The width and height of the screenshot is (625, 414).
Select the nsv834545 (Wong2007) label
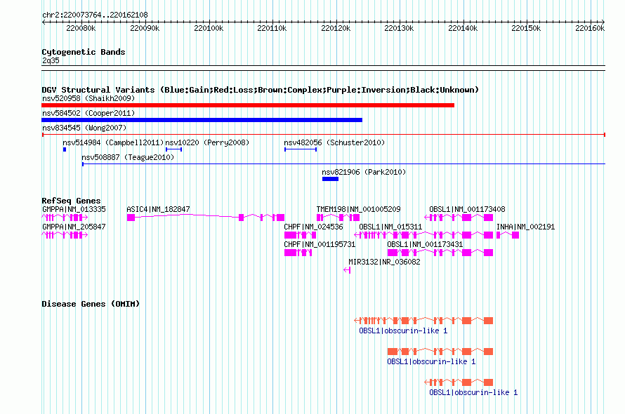(x=84, y=128)
